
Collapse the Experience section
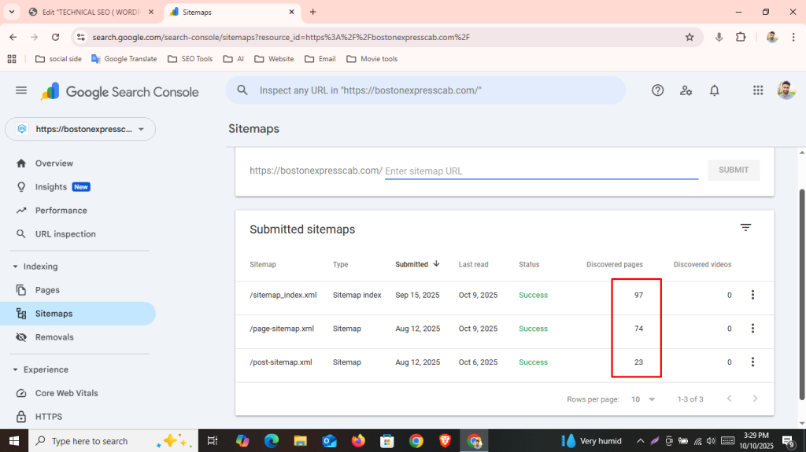[x=16, y=369]
